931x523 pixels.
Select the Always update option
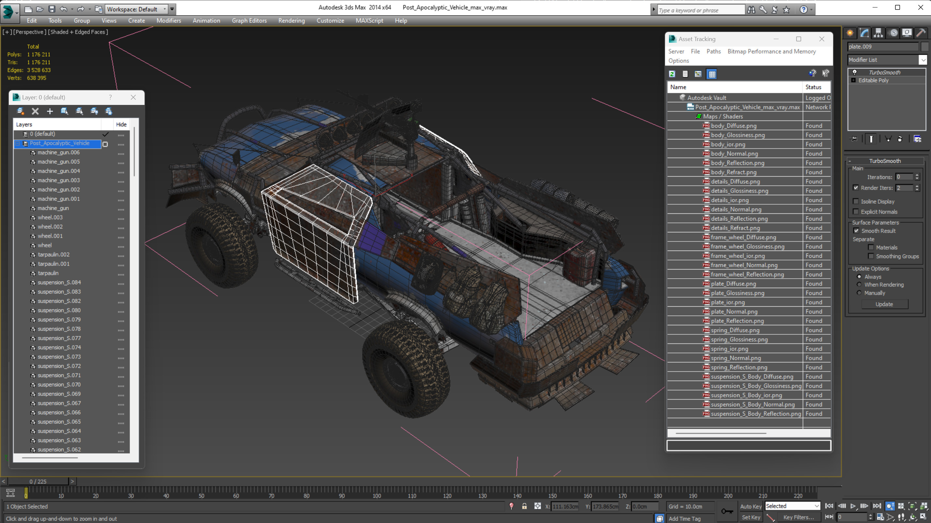pos(859,277)
